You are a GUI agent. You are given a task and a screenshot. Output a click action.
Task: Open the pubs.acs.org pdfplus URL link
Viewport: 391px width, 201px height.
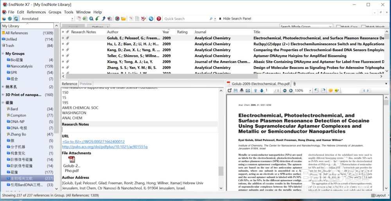click(x=105, y=147)
